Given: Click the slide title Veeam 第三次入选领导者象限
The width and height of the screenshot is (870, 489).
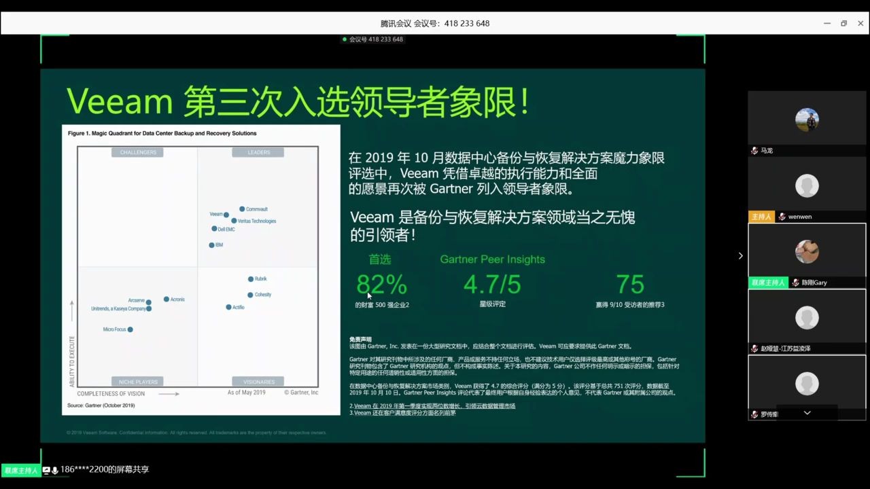Looking at the screenshot, I should pyautogui.click(x=298, y=101).
